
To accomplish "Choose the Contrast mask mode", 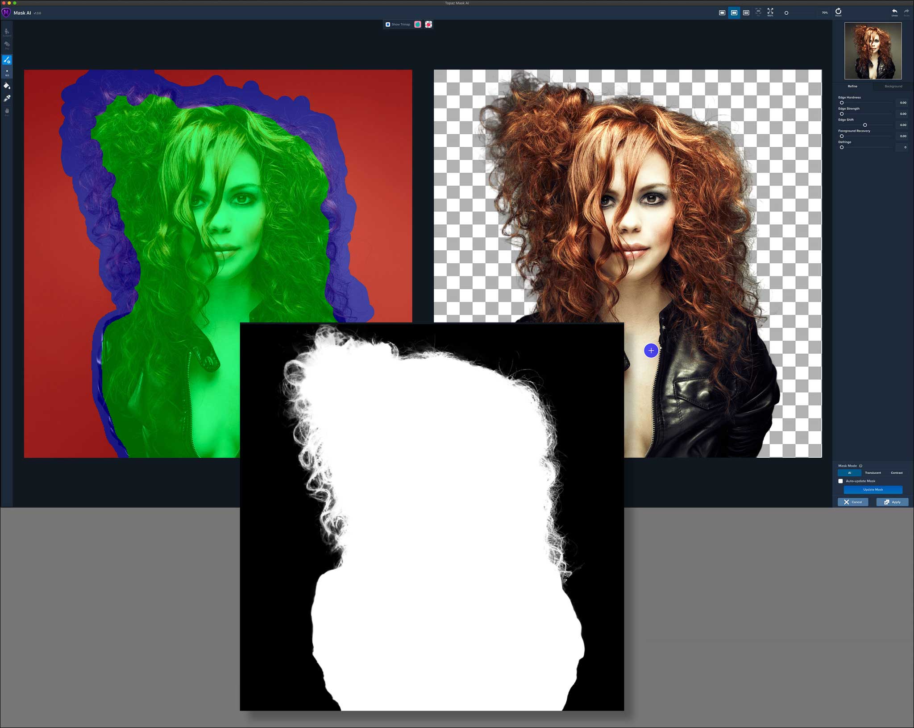I will click(x=897, y=473).
